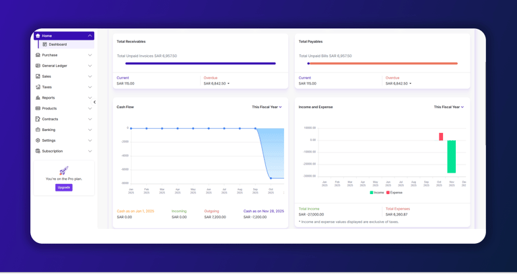Click the Contracts document icon
This screenshot has width=517, height=274.
coord(38,119)
